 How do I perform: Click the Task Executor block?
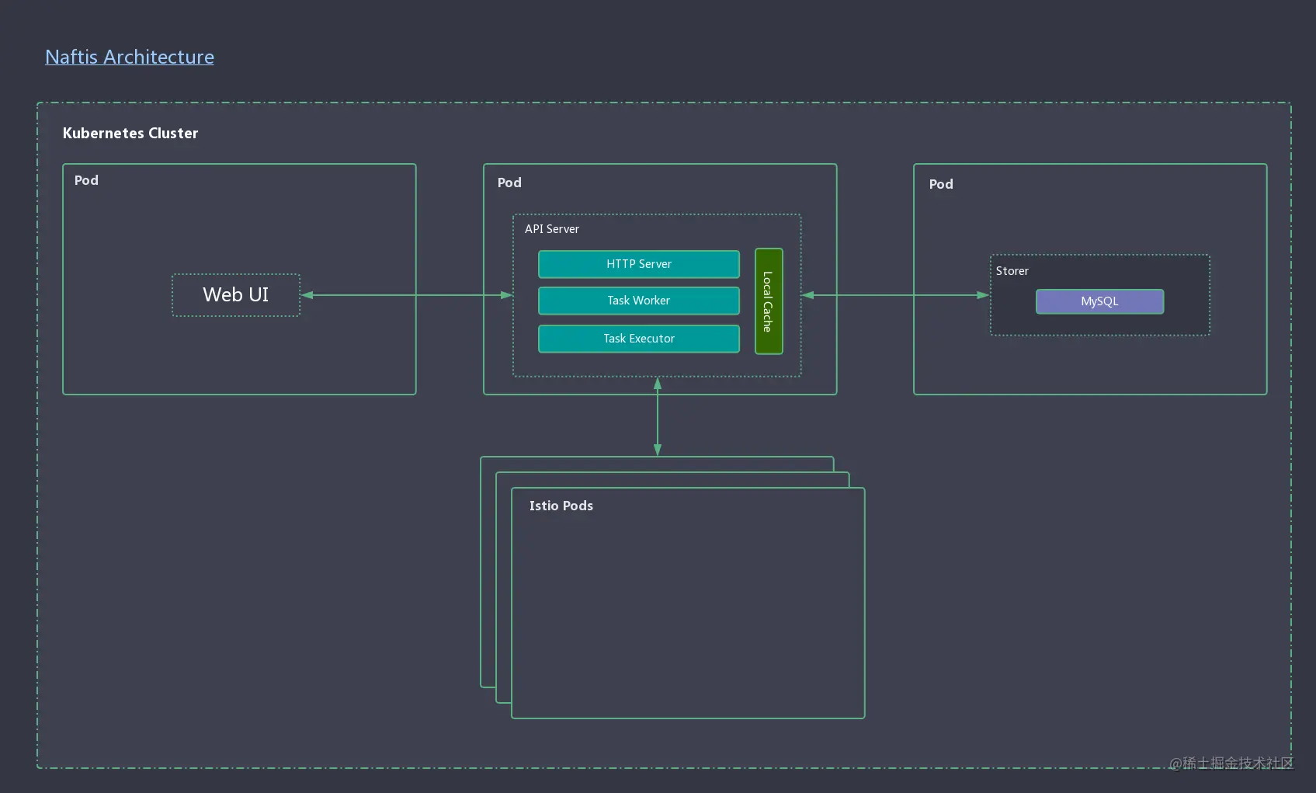[639, 339]
